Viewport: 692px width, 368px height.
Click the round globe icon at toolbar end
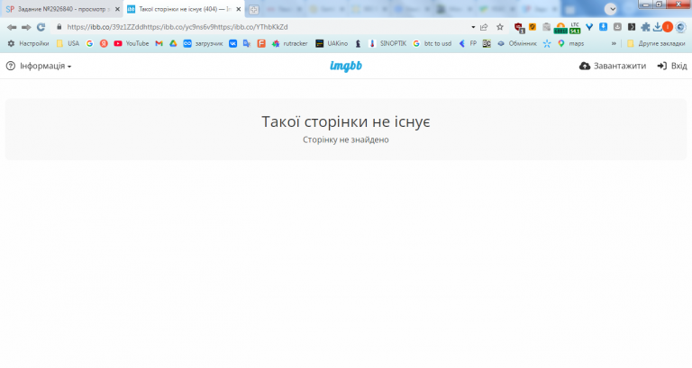pos(681,27)
